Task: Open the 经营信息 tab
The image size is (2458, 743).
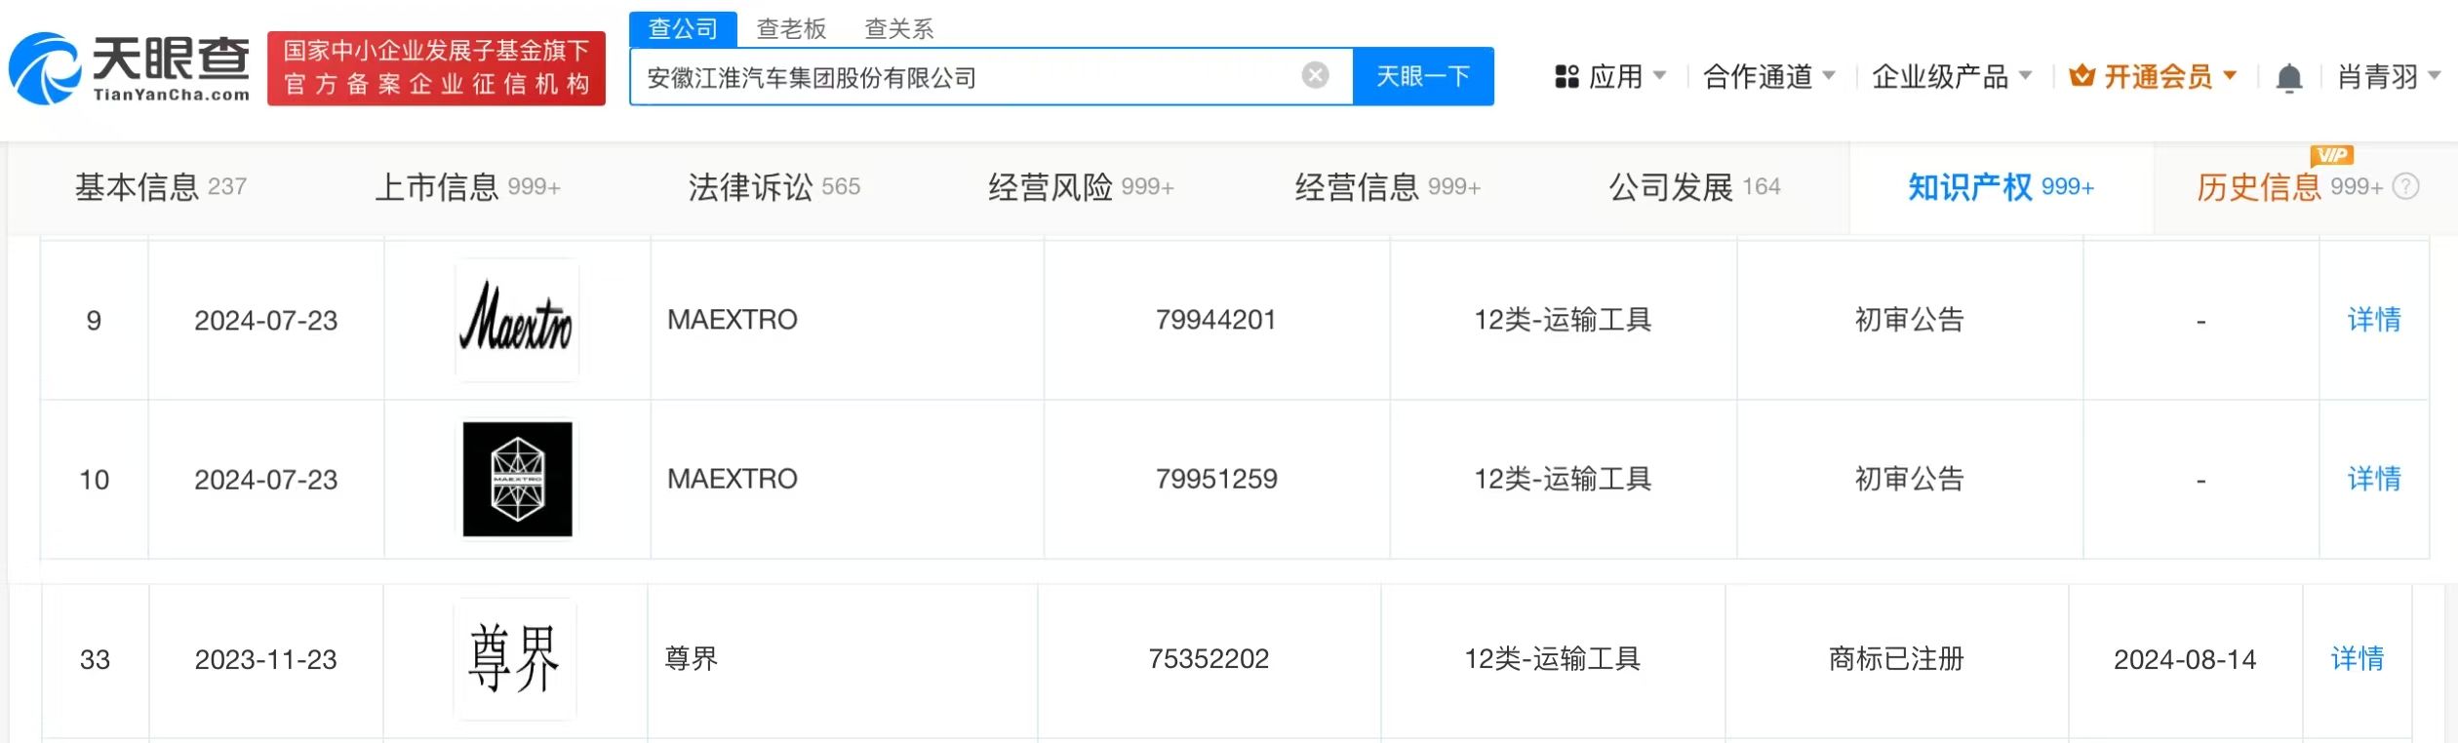Action: pyautogui.click(x=1388, y=187)
